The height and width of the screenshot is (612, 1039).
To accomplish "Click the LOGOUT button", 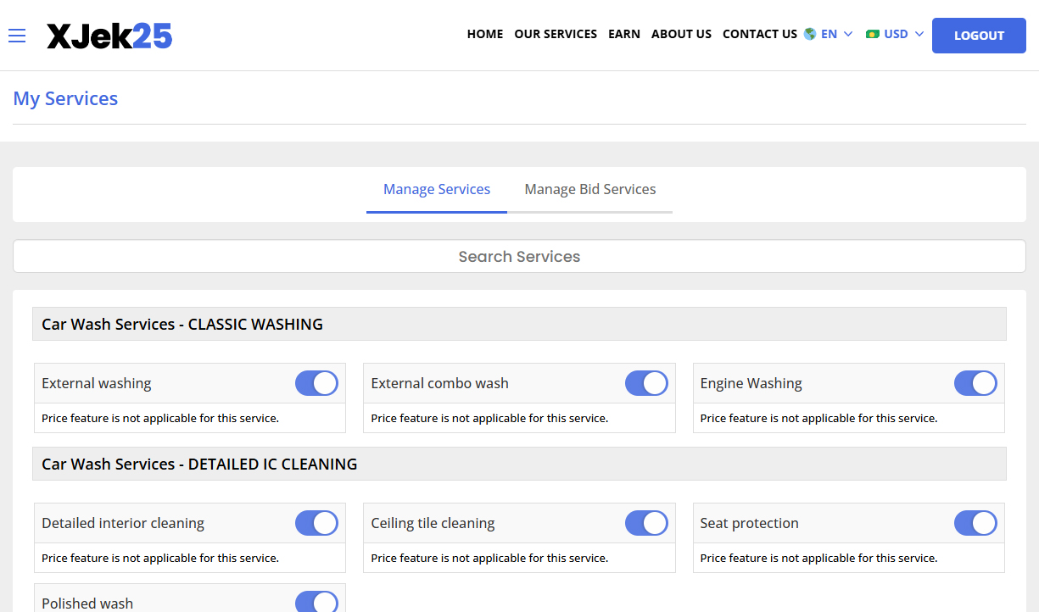I will (x=979, y=35).
